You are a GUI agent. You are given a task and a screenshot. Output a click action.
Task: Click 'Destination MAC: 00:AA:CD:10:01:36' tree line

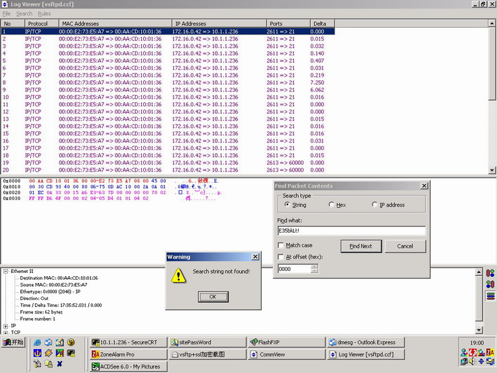[x=59, y=278]
